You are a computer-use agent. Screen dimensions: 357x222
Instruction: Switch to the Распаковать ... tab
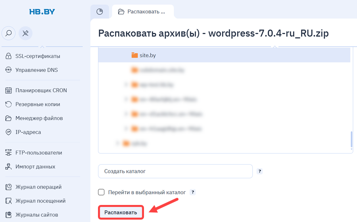[143, 11]
